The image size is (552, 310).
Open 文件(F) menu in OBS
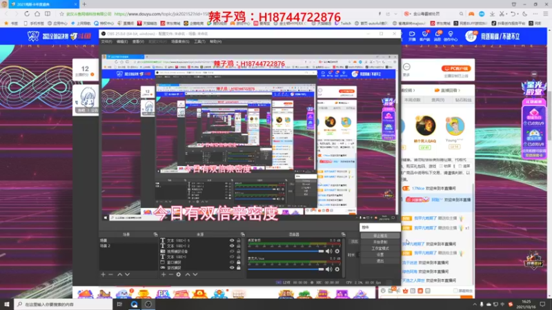click(x=106, y=41)
